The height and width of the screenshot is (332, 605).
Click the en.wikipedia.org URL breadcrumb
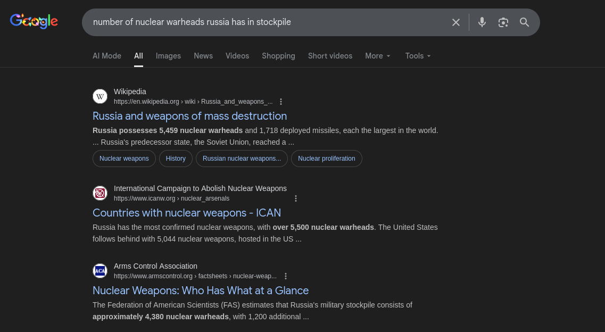[x=193, y=102]
